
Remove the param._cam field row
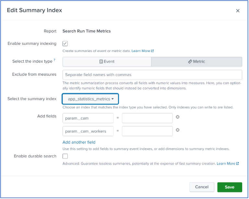coord(178,117)
